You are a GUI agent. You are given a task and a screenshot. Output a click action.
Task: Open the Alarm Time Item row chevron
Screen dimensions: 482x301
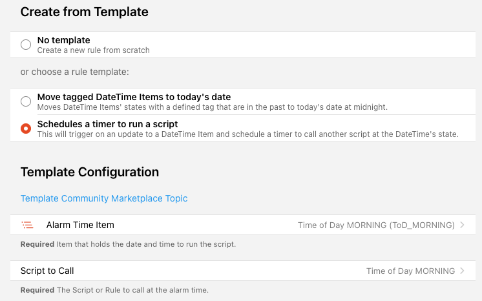point(462,225)
